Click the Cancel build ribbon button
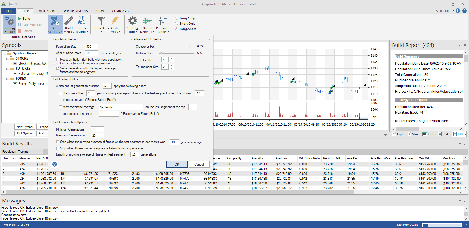Image resolution: width=469 pixels, height=228 pixels. (x=25, y=31)
